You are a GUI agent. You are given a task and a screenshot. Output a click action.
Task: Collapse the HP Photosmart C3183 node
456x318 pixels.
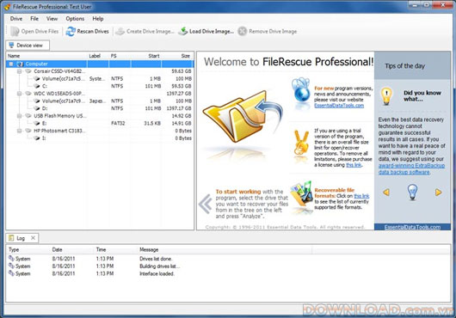19,131
